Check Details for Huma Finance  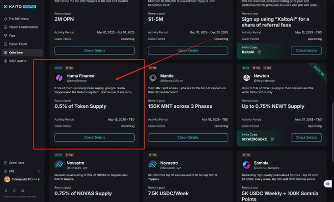click(x=94, y=137)
